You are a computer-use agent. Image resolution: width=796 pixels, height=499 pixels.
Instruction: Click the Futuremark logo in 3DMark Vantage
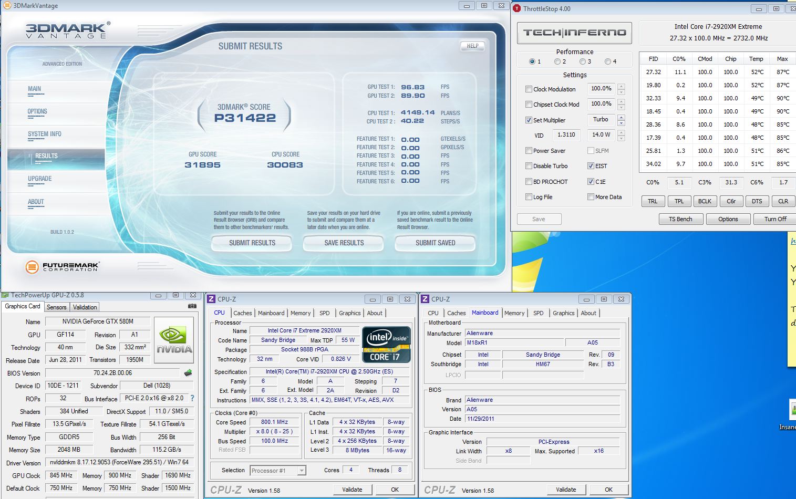[62, 267]
